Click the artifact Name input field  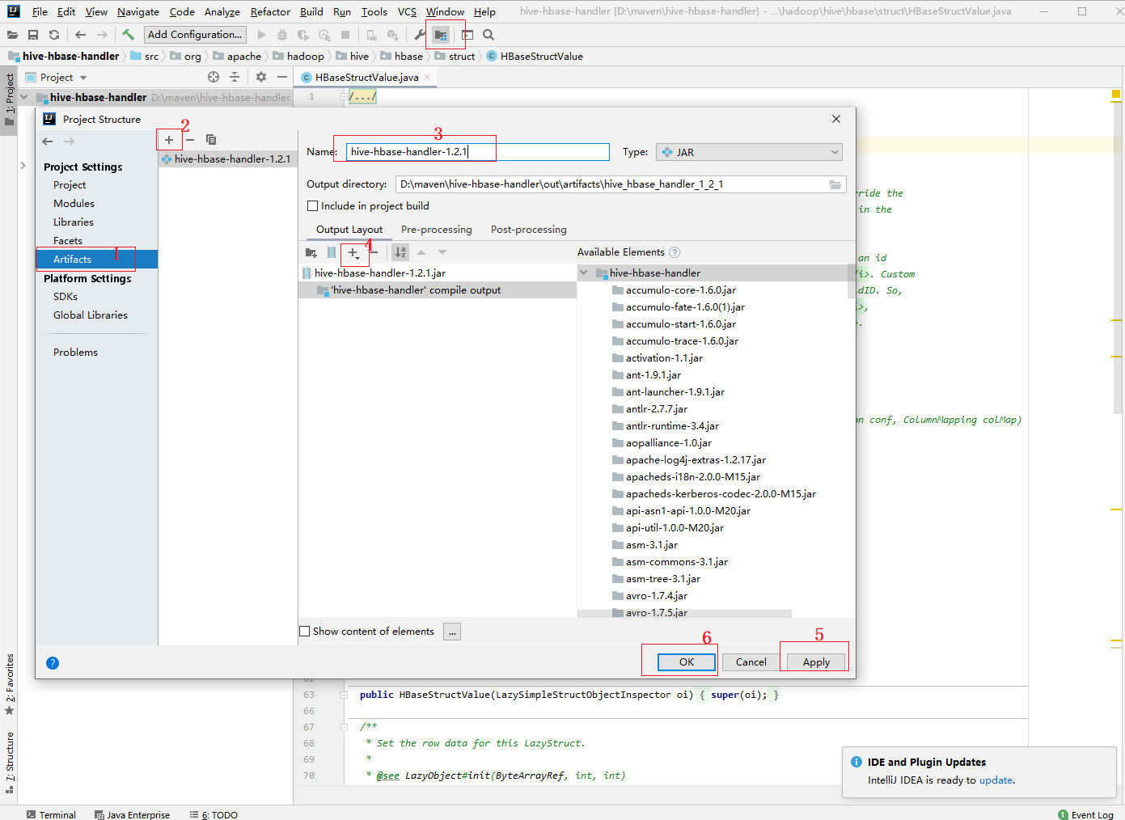(x=478, y=152)
